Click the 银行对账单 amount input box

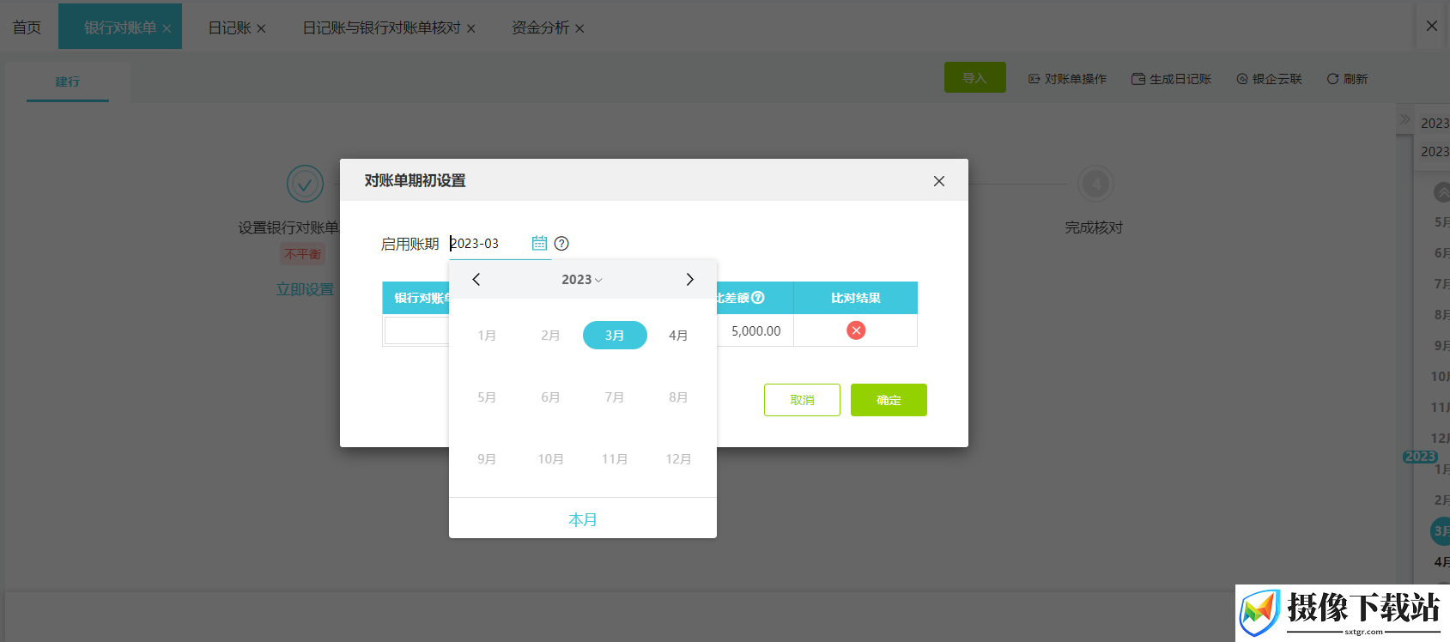coord(417,330)
